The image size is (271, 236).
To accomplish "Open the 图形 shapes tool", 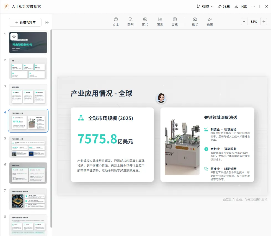I will tap(130, 22).
